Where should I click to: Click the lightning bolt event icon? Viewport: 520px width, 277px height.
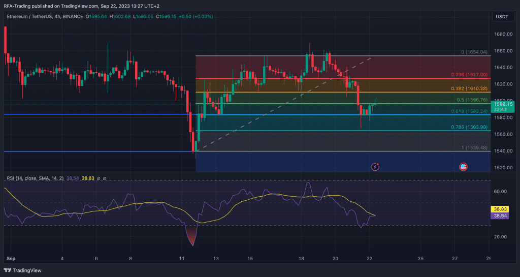click(x=375, y=167)
